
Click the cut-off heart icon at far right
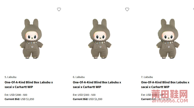193,9
